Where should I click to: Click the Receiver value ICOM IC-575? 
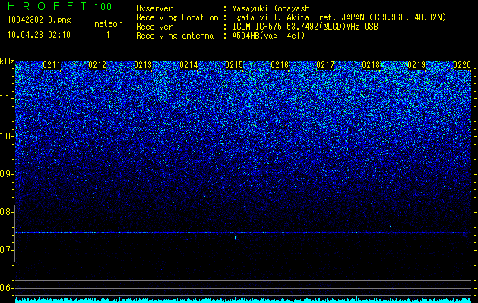tap(258, 27)
